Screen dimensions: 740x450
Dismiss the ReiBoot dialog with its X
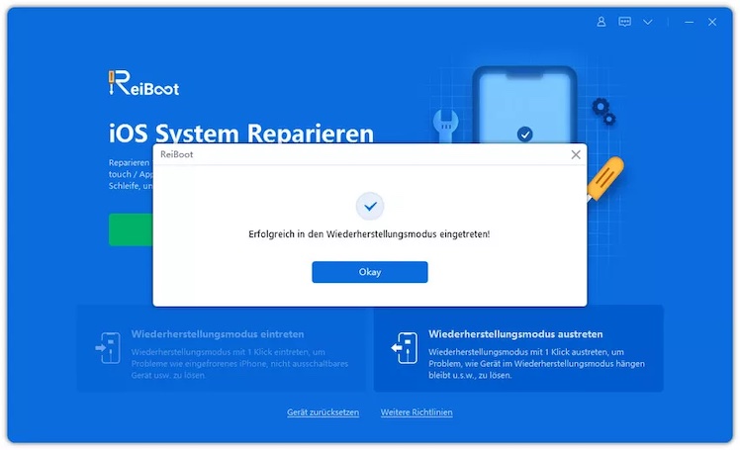click(576, 154)
